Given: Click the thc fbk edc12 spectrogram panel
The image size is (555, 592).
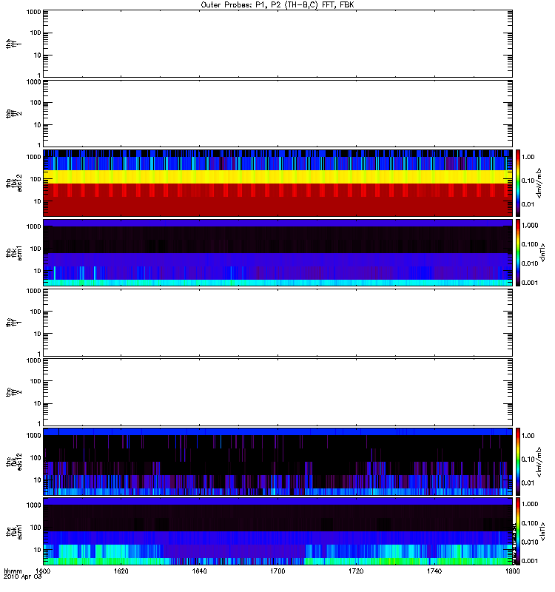Looking at the screenshot, I should (x=277, y=462).
